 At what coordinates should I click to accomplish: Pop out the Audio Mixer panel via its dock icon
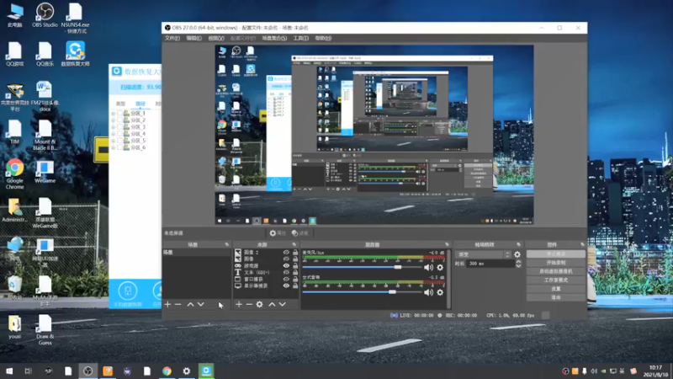point(447,244)
